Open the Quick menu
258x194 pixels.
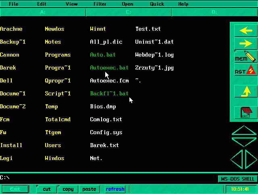point(157,4)
